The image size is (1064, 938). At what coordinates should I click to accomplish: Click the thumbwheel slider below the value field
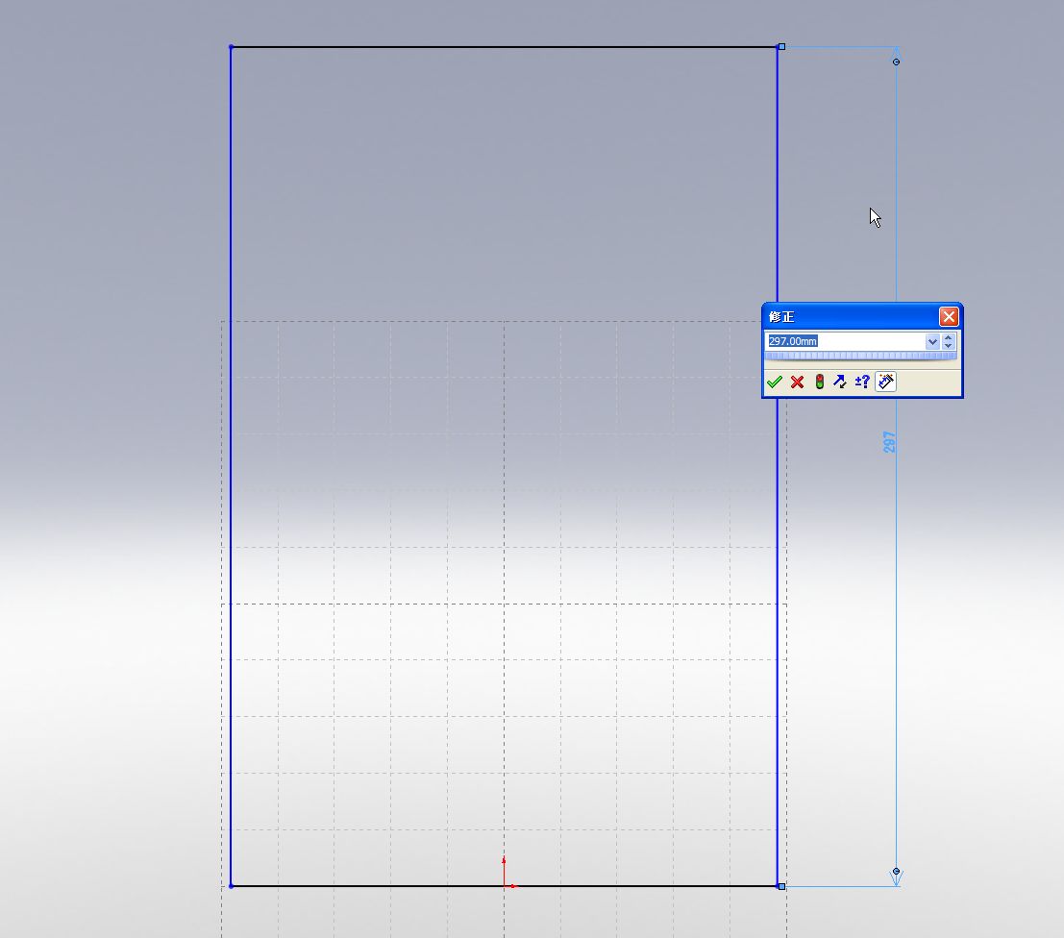[860, 357]
